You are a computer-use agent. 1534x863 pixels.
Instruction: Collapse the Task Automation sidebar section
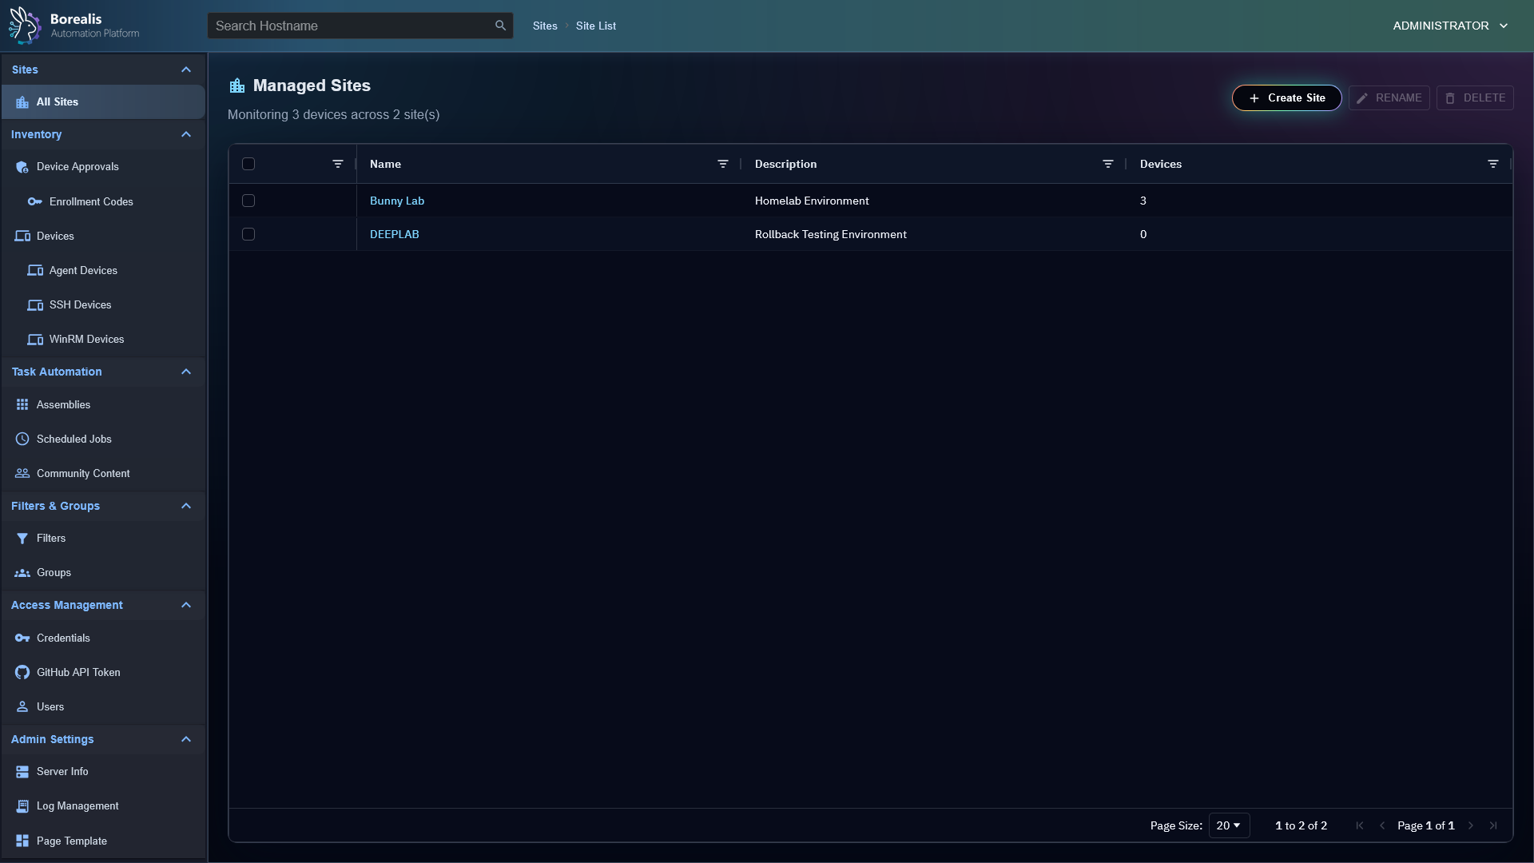pos(186,372)
